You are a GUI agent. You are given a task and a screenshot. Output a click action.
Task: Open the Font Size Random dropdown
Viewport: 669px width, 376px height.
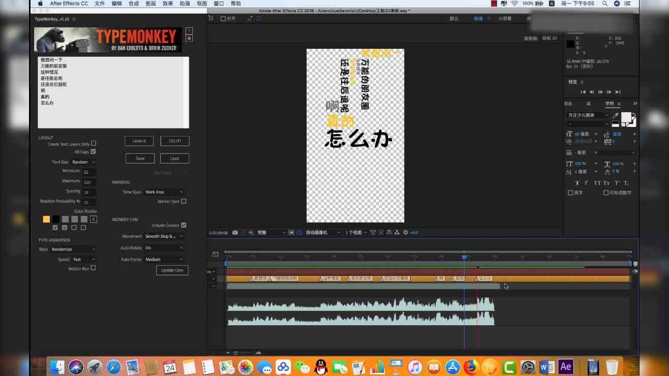click(x=83, y=162)
